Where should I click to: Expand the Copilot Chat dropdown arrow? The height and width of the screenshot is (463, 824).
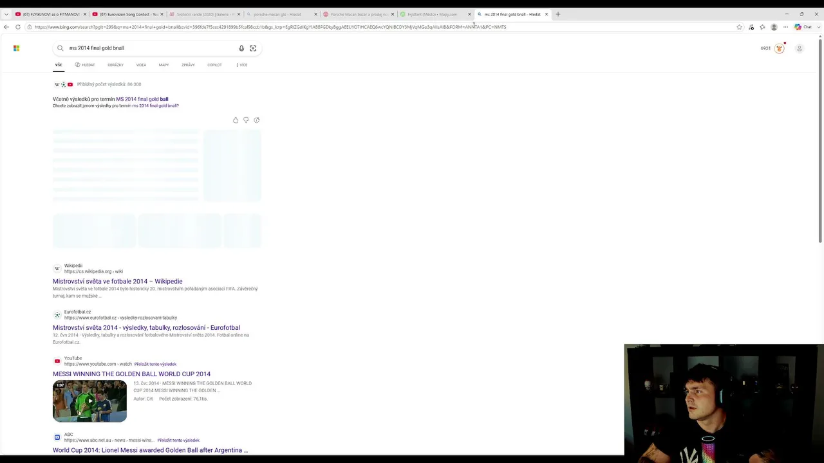tap(818, 27)
